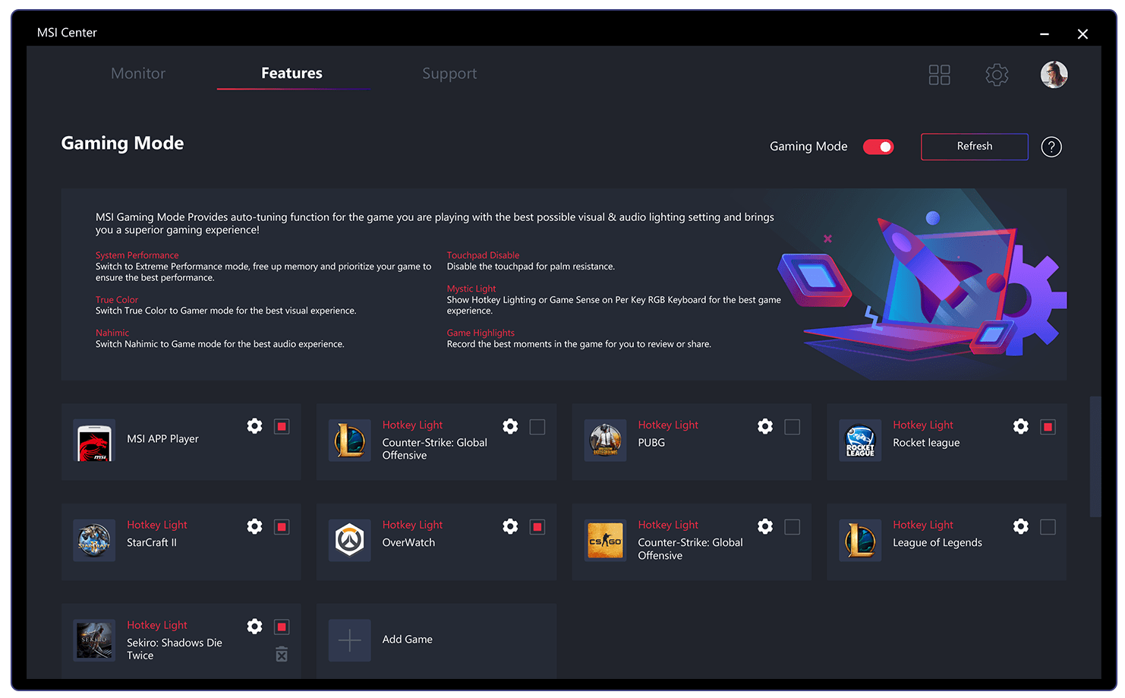Click the Touchpad Disable heading
The width and height of the screenshot is (1125, 698).
pos(484,255)
